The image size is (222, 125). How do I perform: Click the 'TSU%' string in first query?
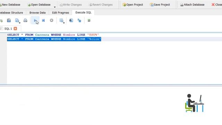(x=93, y=35)
